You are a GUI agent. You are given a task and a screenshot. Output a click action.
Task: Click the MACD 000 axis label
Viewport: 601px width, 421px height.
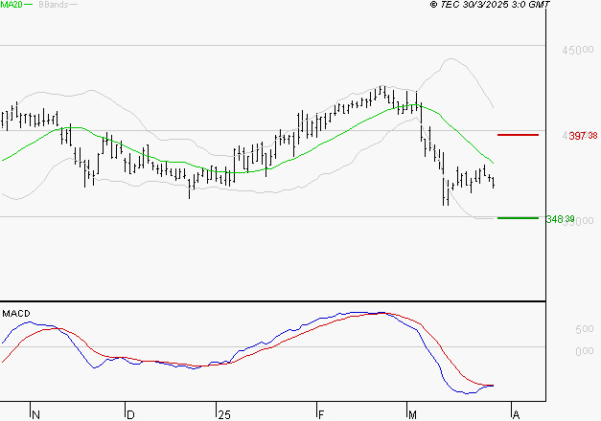tap(584, 351)
